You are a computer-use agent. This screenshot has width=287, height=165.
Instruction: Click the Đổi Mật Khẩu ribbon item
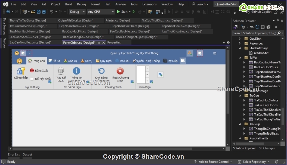click(x=40, y=79)
